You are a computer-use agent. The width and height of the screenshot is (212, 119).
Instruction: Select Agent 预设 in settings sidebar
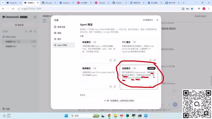tap(64, 45)
